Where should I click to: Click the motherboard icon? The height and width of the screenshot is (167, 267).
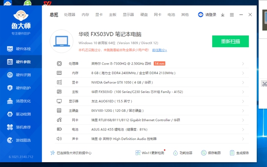pyautogui.click(x=59, y=92)
